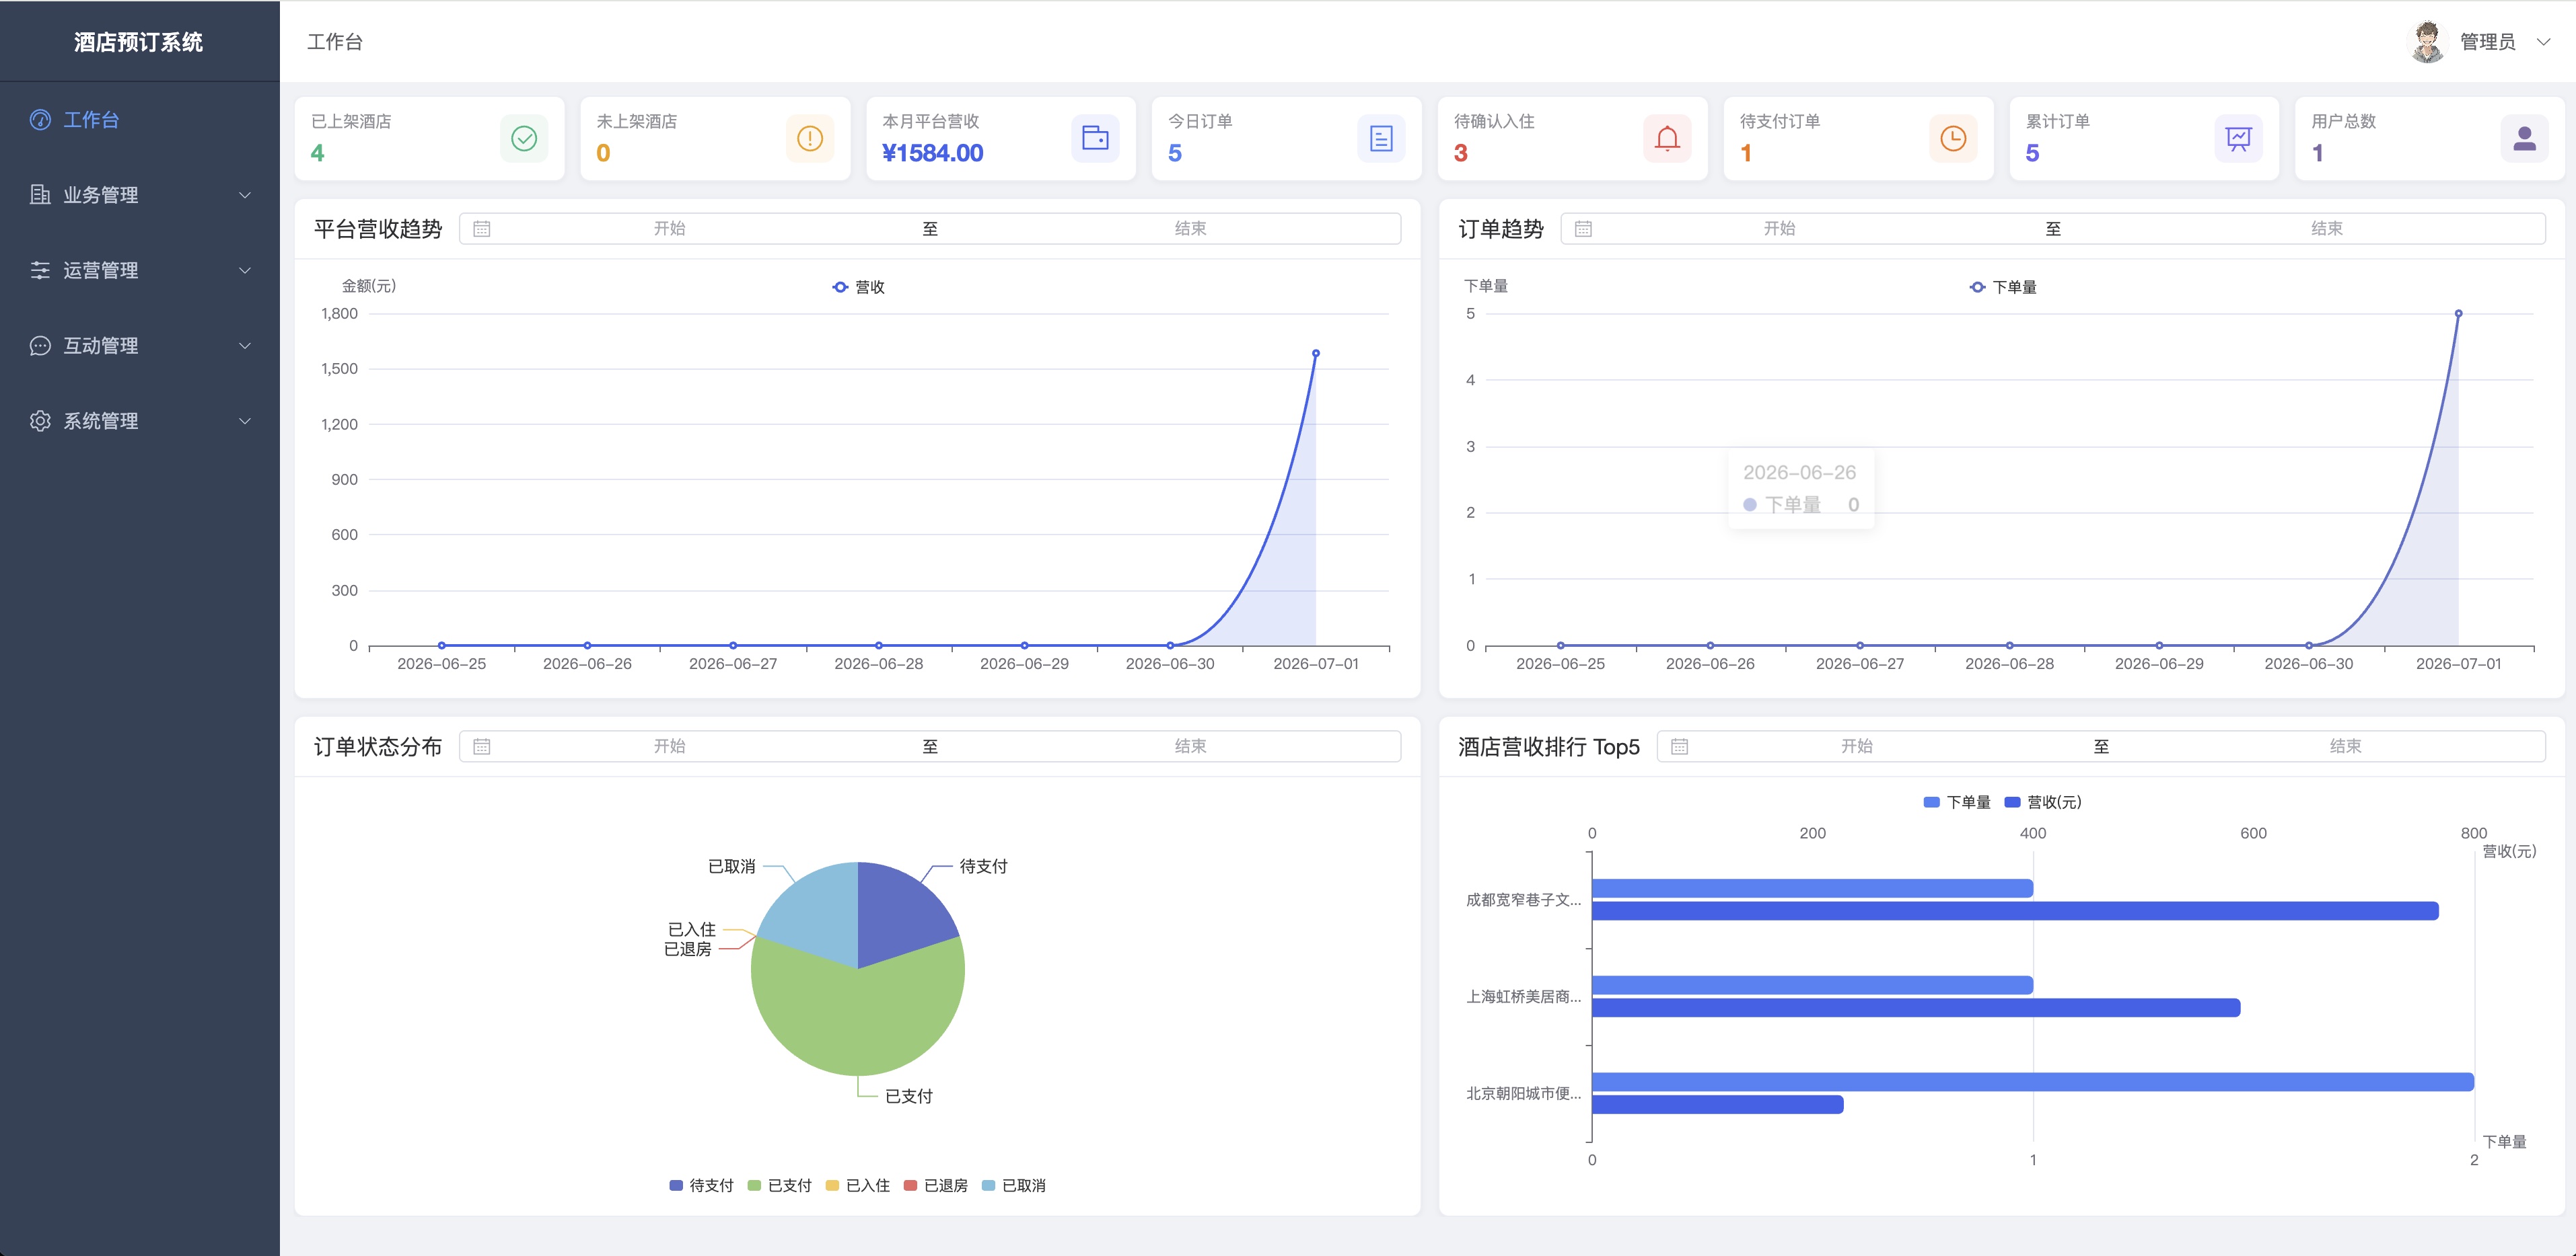
Task: Click the 北京朝阳城市便 order count bar
Action: click(x=2033, y=1082)
